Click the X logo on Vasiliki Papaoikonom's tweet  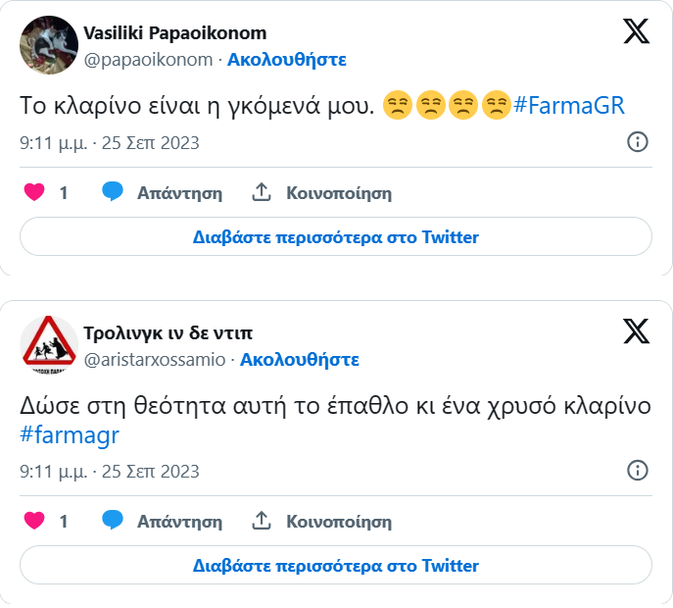click(636, 32)
